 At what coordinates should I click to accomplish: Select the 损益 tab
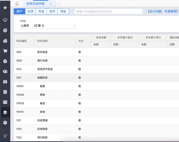pyautogui.click(x=63, y=11)
